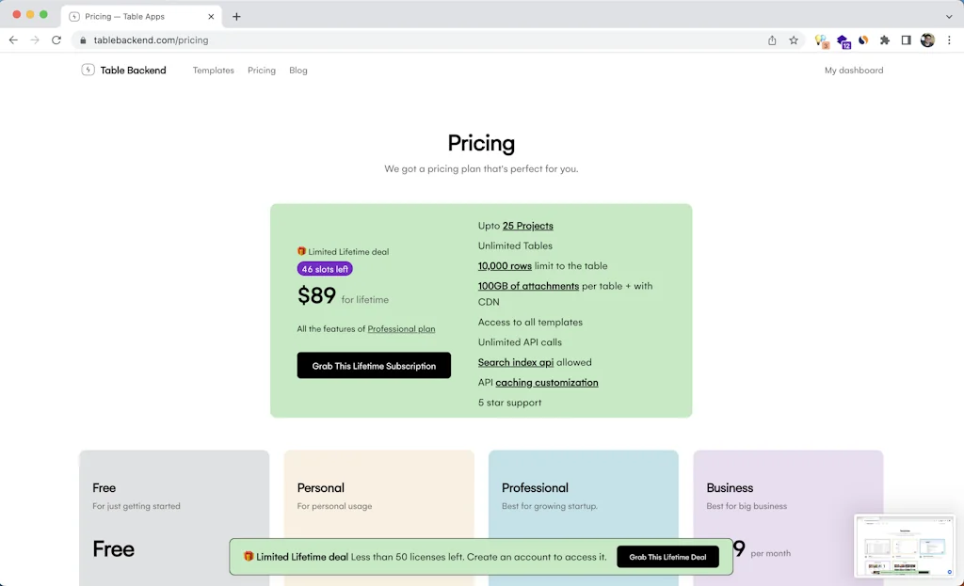Image resolution: width=964 pixels, height=586 pixels.
Task: Open the Templates navigation item
Action: click(x=213, y=70)
